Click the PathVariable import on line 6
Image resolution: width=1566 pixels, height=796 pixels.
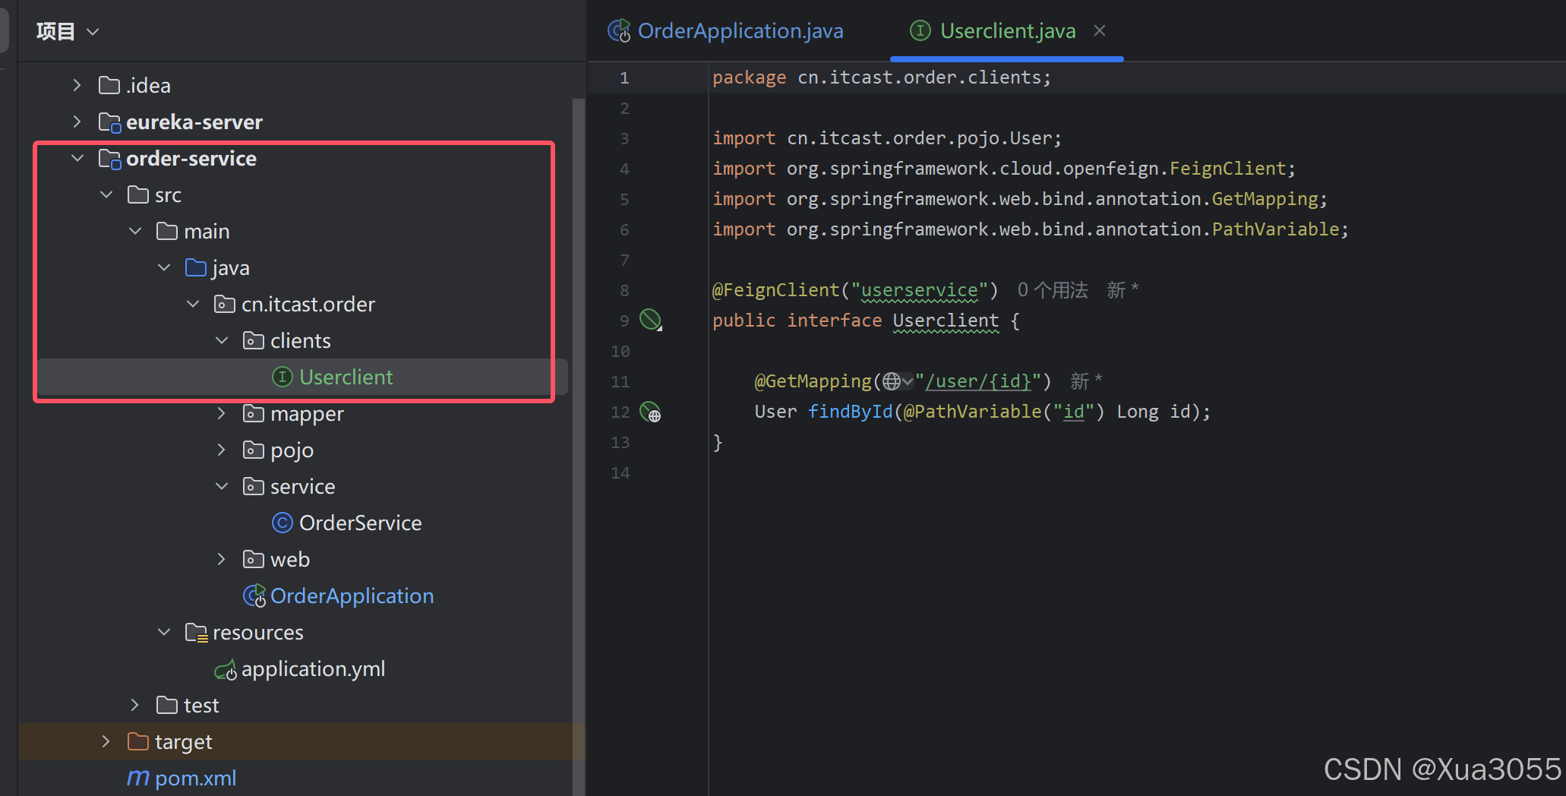pyautogui.click(x=1031, y=229)
